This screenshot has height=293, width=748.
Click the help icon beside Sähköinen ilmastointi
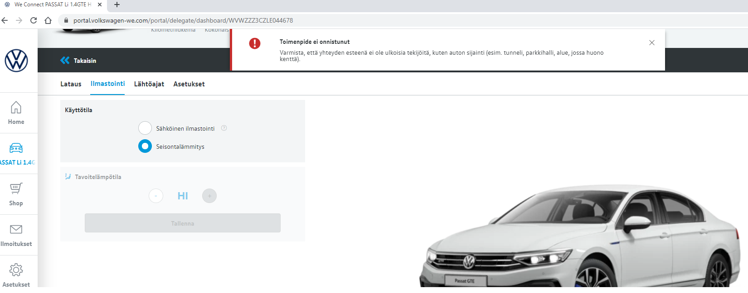[x=224, y=128]
